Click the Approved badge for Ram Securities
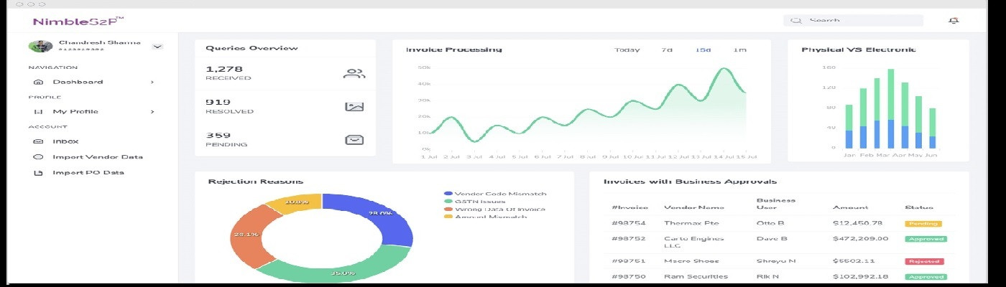This screenshot has height=287, width=1006. pos(926,276)
